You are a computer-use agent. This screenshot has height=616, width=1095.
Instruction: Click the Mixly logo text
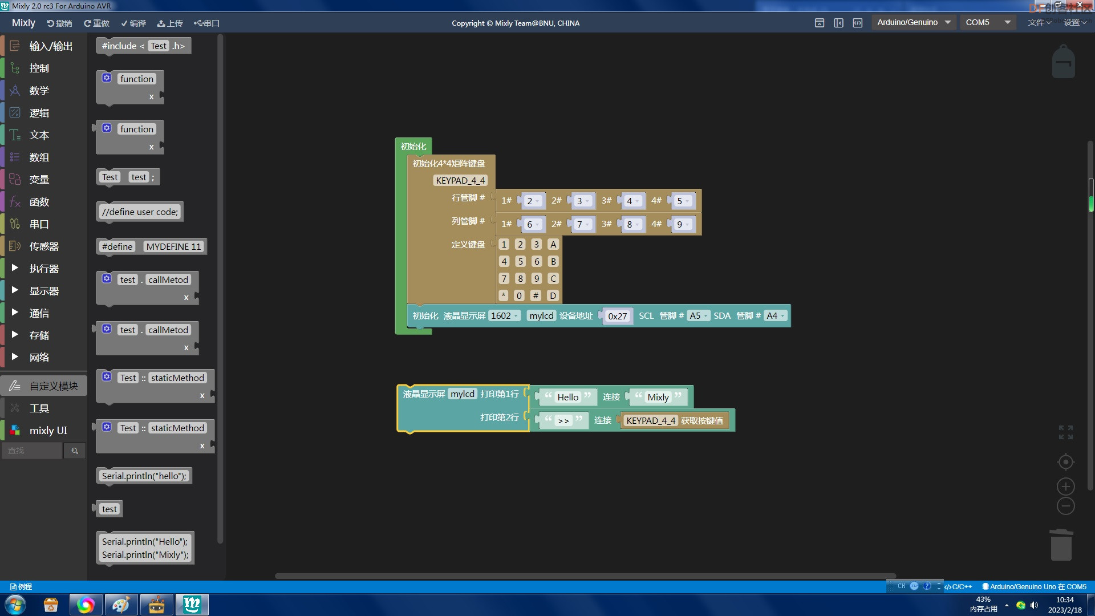coord(23,23)
